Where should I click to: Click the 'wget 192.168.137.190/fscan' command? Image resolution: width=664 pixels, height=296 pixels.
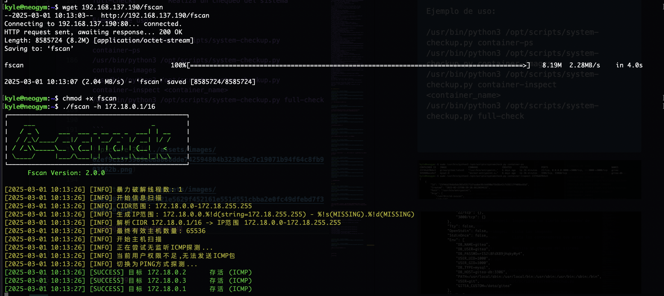pyautogui.click(x=113, y=7)
